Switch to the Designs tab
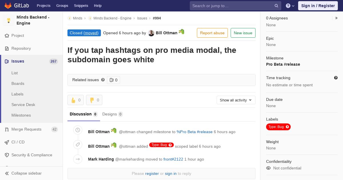The image size is (343, 180). coord(113,114)
